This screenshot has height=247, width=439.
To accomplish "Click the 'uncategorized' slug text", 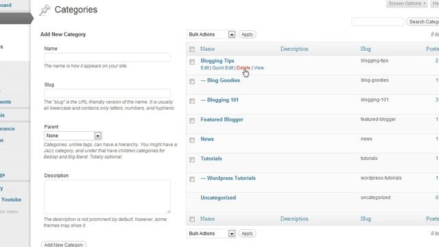I will click(x=375, y=198).
